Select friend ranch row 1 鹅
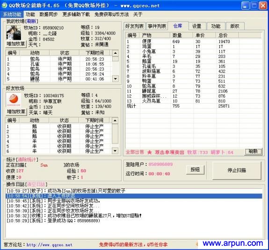 click(58, 127)
